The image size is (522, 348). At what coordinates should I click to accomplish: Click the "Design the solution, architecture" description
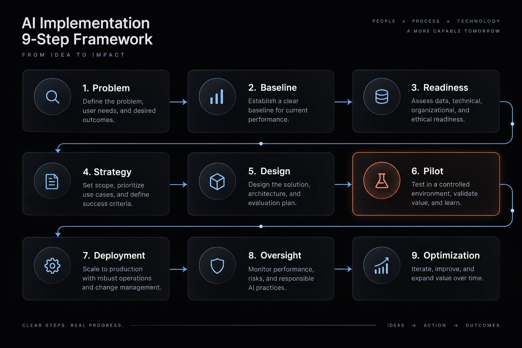point(279,194)
